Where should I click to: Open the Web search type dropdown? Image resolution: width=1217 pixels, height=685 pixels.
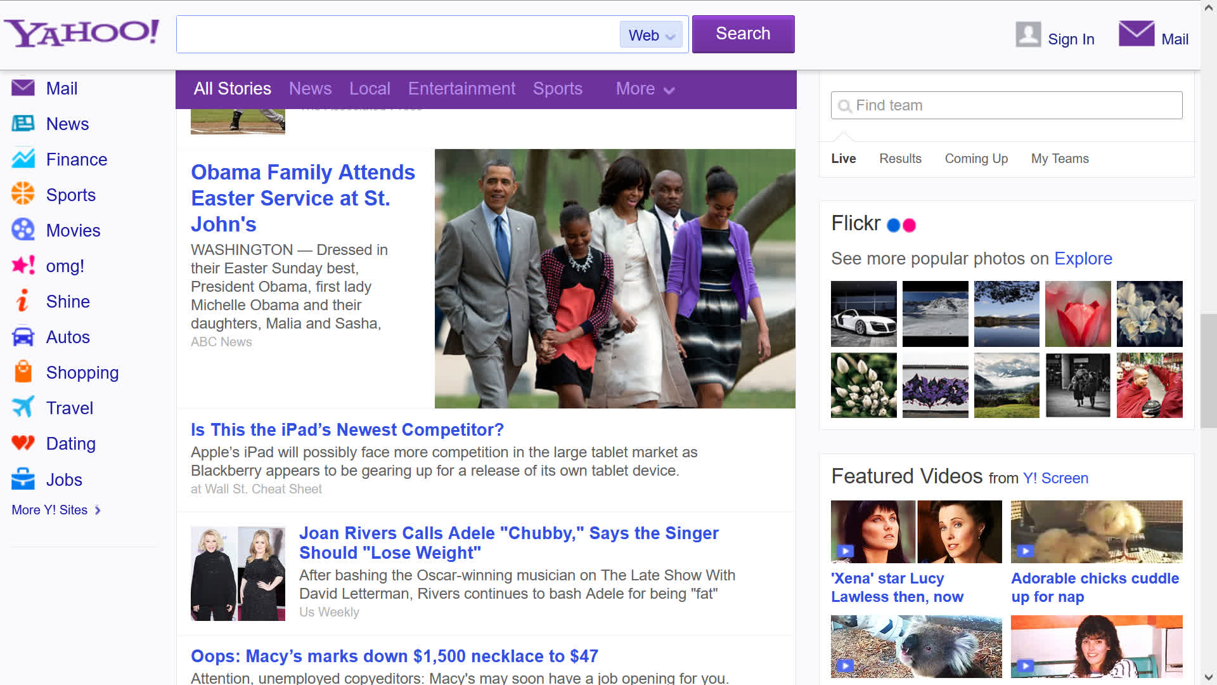652,36
